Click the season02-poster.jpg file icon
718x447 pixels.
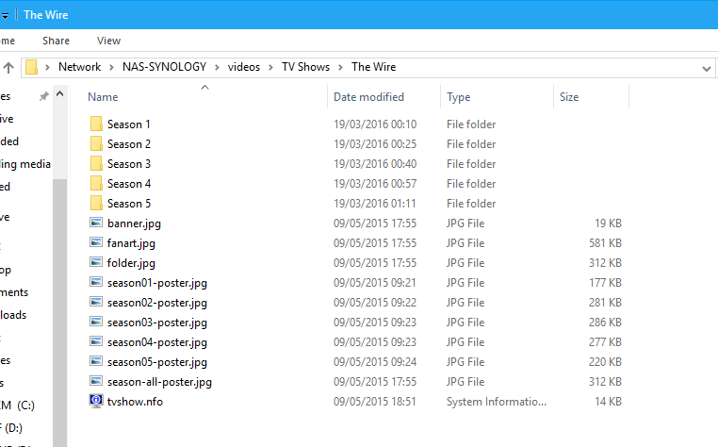pyautogui.click(x=96, y=302)
